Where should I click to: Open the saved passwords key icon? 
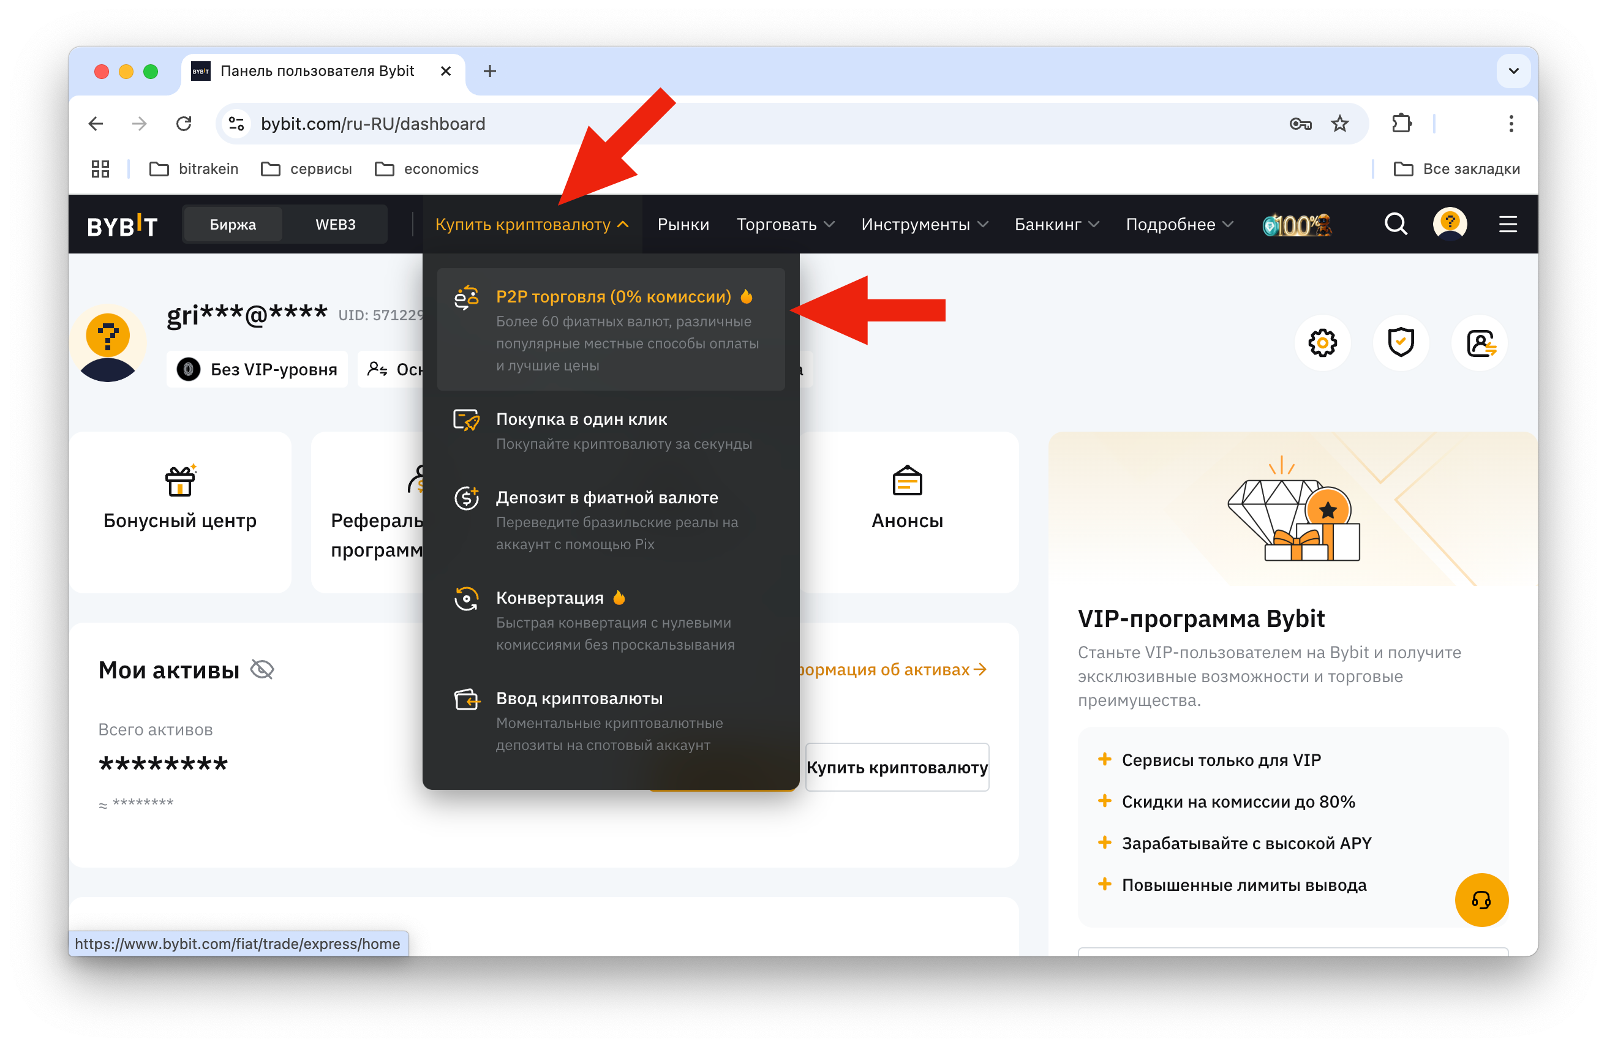1300,124
